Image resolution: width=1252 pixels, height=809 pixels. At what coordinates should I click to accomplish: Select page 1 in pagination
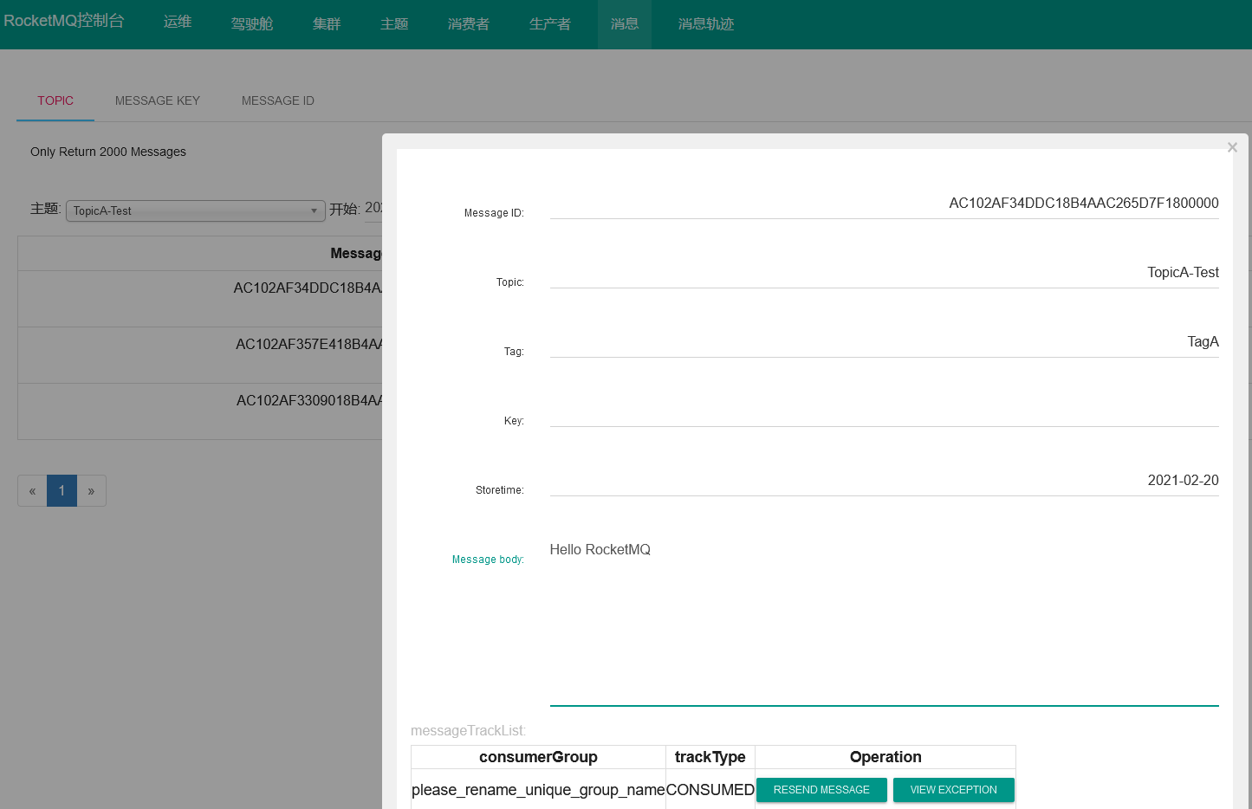click(62, 491)
